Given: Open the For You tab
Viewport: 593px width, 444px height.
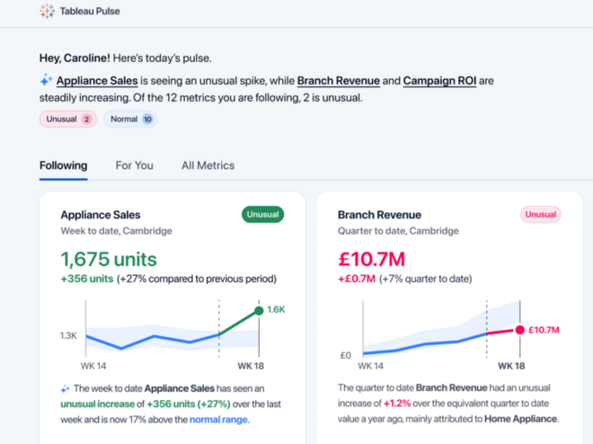Looking at the screenshot, I should [x=134, y=165].
